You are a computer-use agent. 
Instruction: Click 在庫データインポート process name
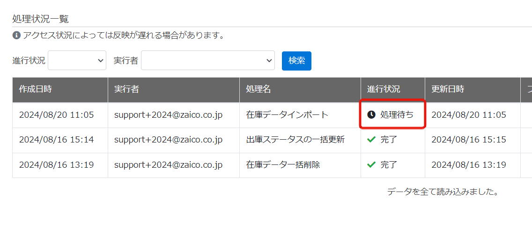click(287, 115)
